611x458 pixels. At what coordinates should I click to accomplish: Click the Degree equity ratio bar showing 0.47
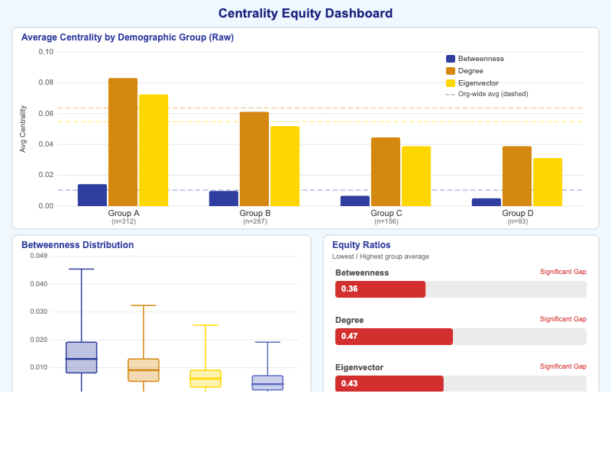[394, 337]
